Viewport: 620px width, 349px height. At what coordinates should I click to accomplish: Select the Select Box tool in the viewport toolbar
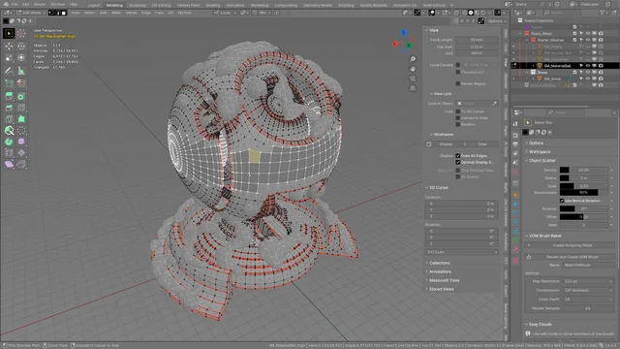tap(9, 33)
